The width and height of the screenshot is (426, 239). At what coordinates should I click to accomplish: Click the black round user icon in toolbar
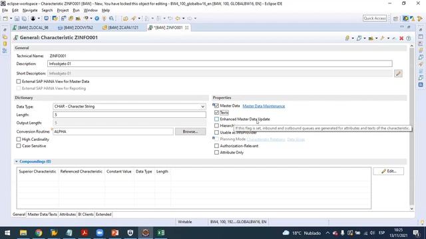coord(33,19)
